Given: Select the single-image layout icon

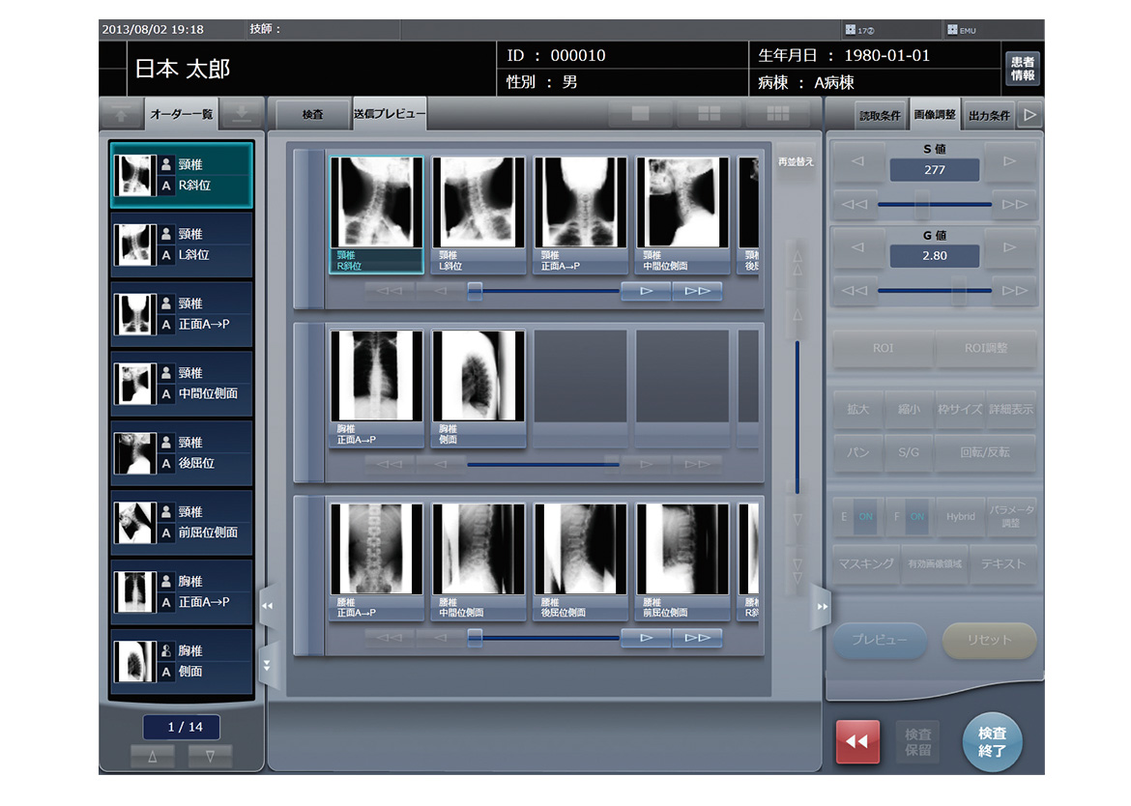Looking at the screenshot, I should click(640, 114).
